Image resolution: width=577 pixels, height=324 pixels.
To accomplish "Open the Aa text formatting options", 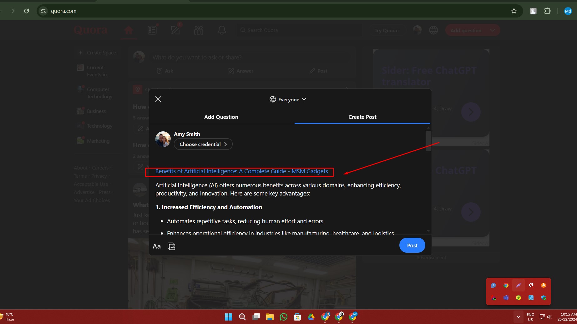I will pyautogui.click(x=157, y=246).
